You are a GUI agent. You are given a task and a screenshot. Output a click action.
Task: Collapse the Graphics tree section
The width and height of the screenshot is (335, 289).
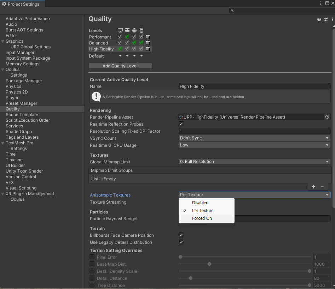pyautogui.click(x=3, y=41)
